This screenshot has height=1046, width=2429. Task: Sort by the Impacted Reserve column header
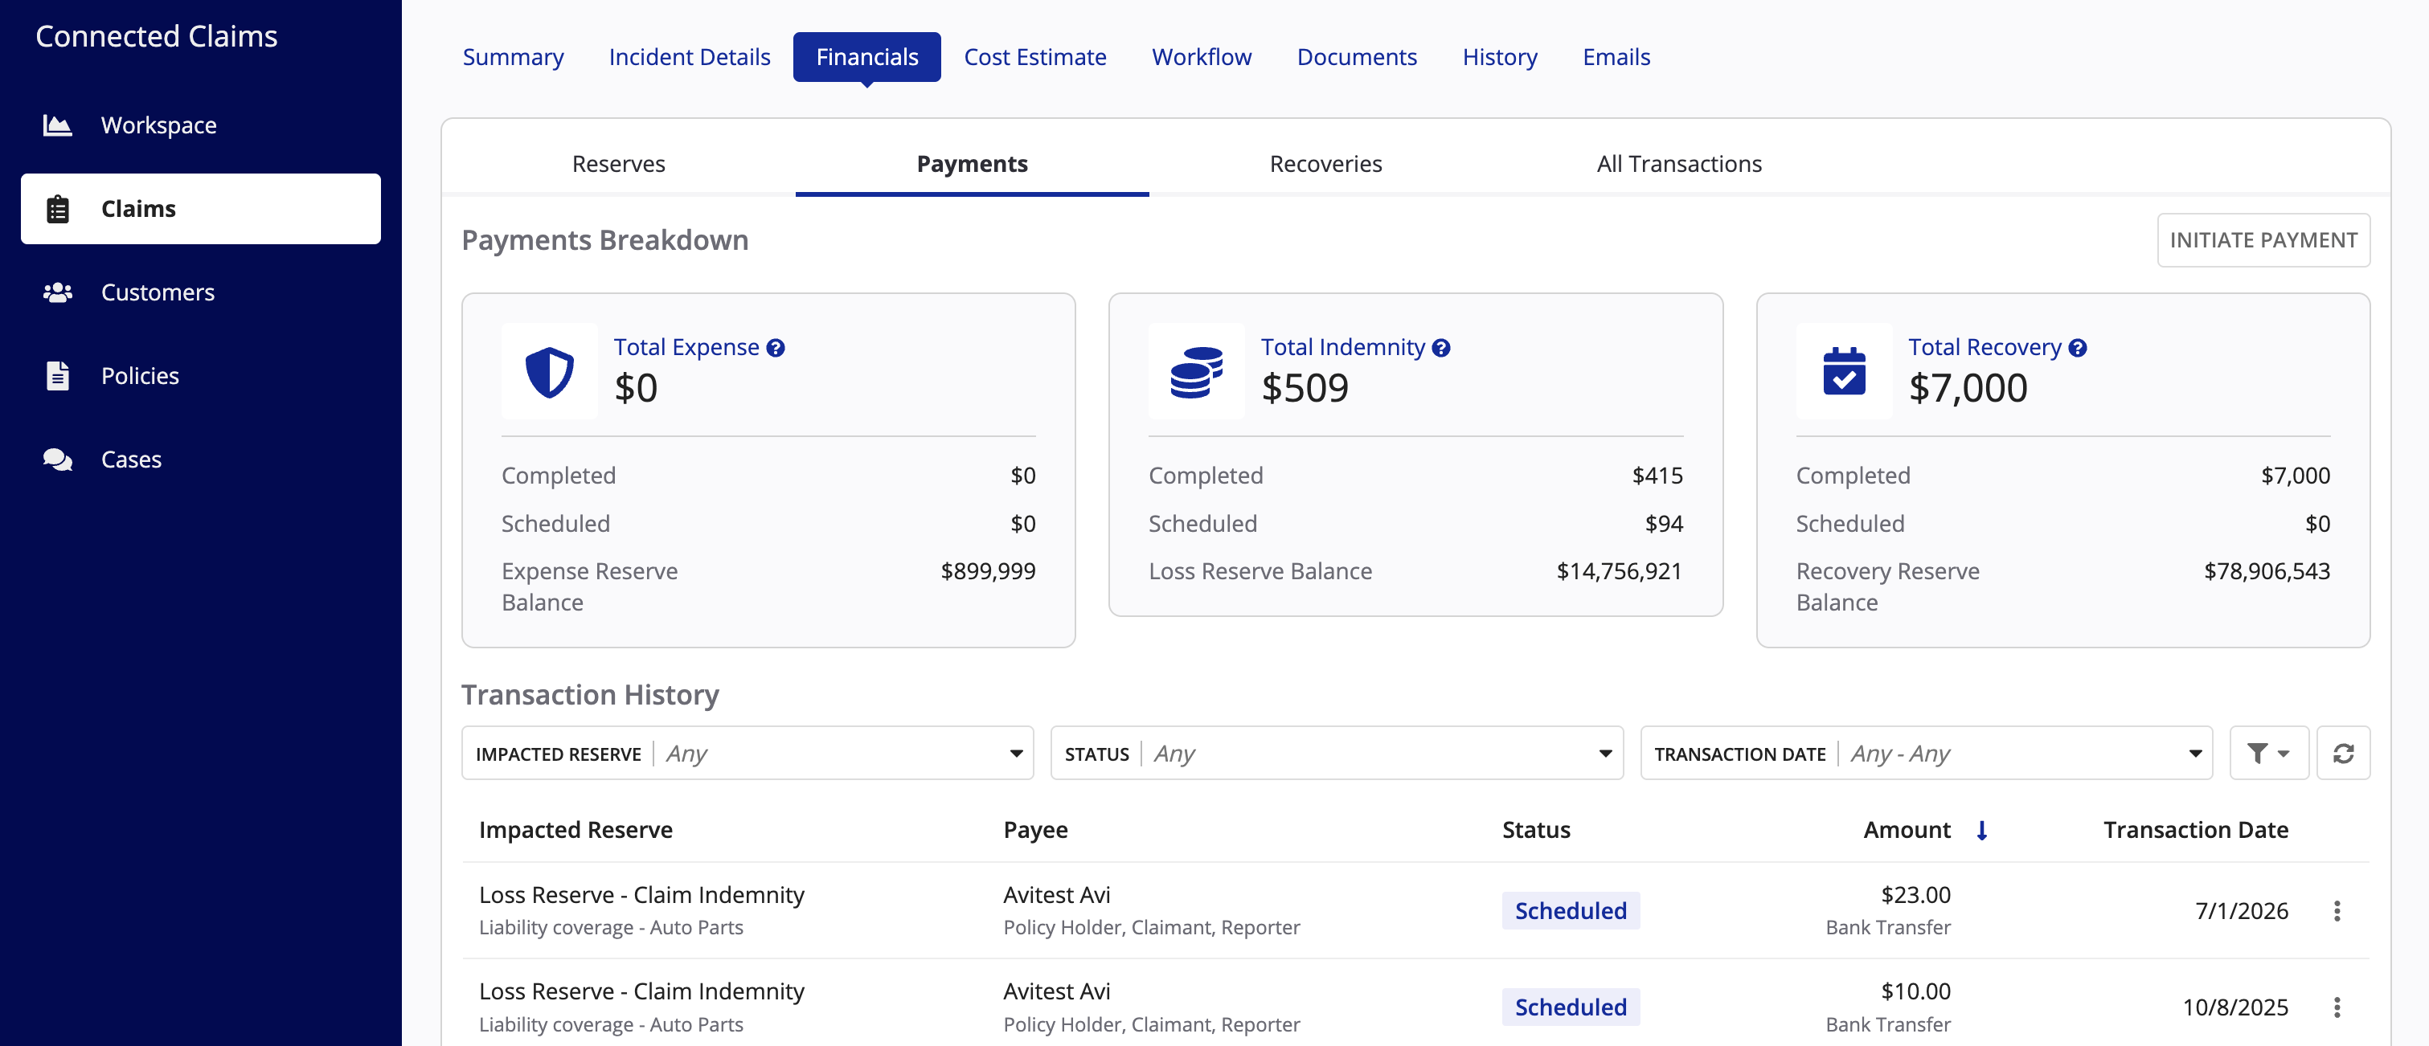[576, 830]
